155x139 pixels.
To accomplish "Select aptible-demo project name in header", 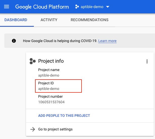I will click(x=92, y=7).
